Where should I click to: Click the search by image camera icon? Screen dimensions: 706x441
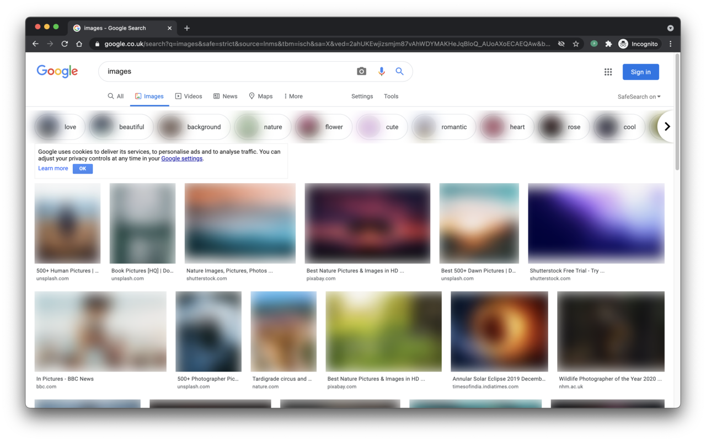pyautogui.click(x=361, y=71)
